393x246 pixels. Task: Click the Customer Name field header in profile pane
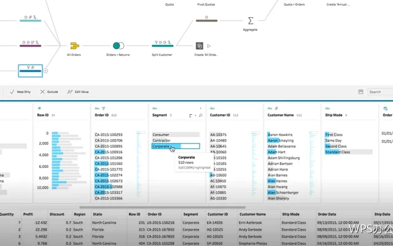click(x=281, y=115)
